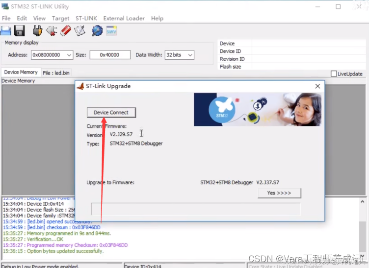Click the Yes >>>> upgrade button

click(279, 193)
